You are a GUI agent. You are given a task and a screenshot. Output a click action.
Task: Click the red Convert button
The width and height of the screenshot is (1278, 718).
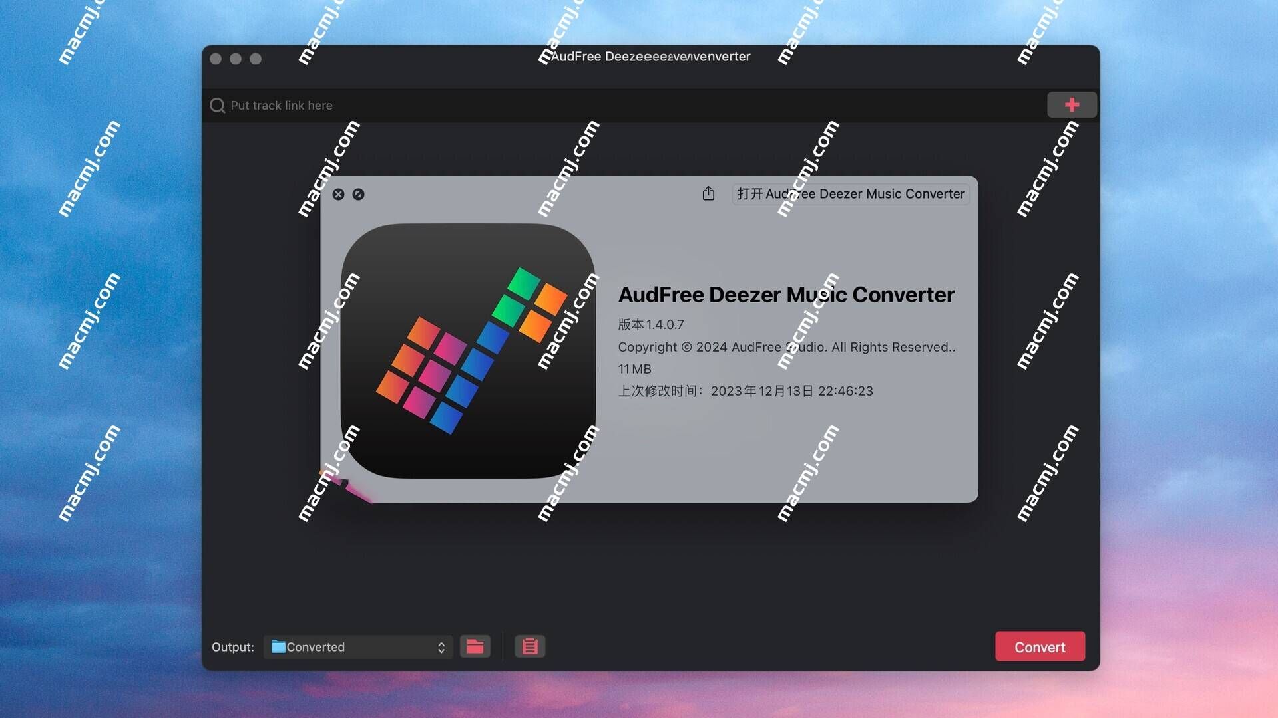pos(1040,646)
